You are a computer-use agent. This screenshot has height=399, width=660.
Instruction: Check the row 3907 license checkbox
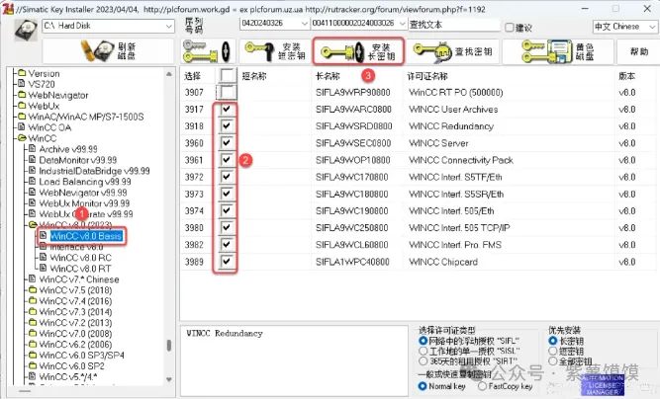pos(229,92)
